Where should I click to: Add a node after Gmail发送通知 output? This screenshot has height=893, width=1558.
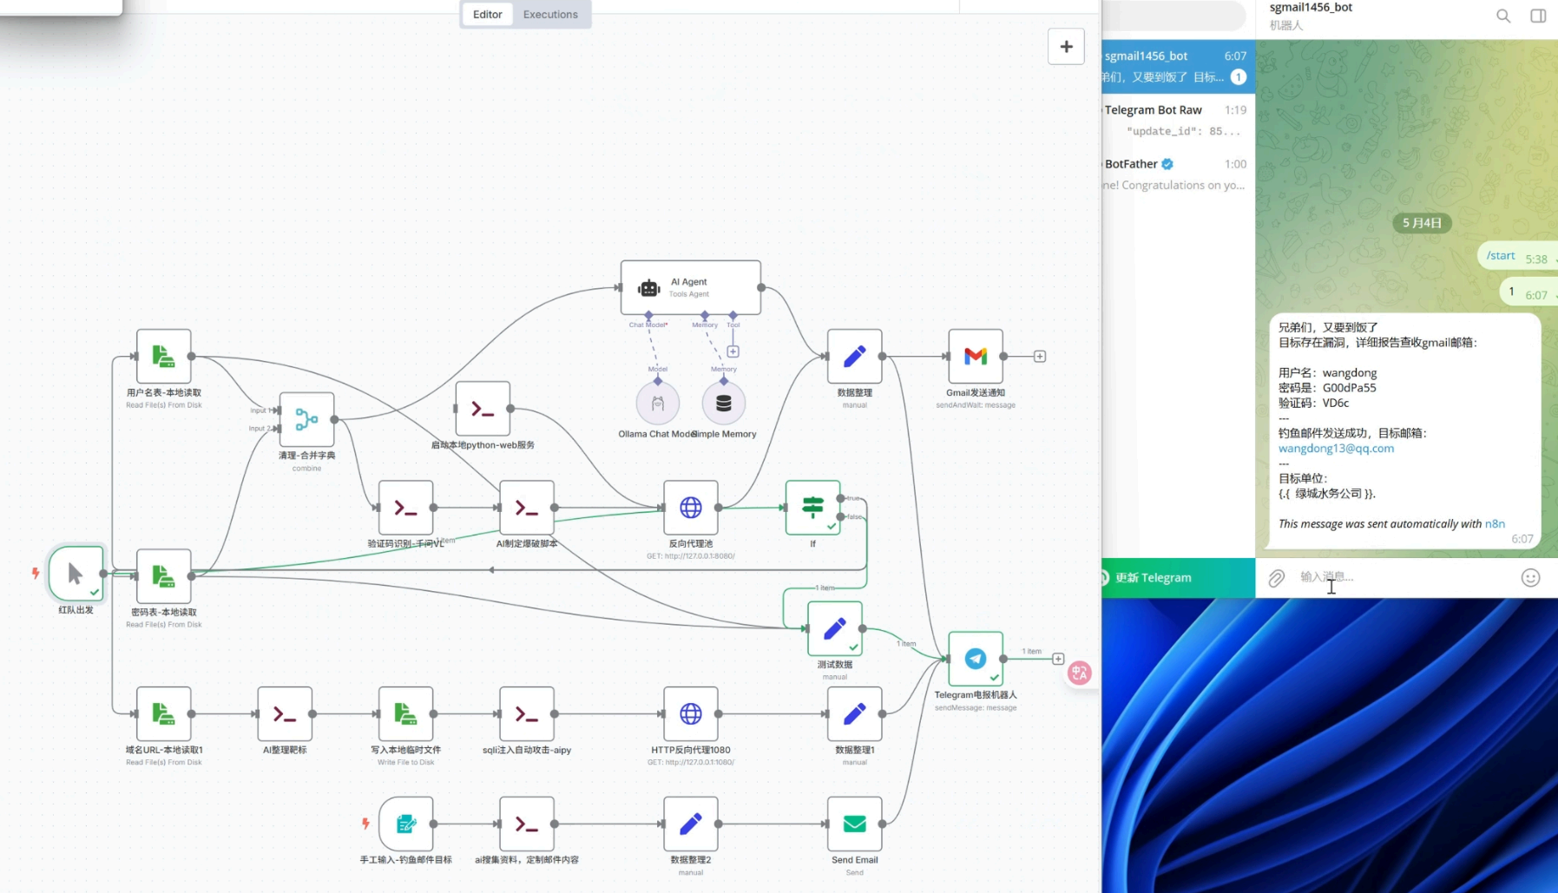tap(1040, 357)
